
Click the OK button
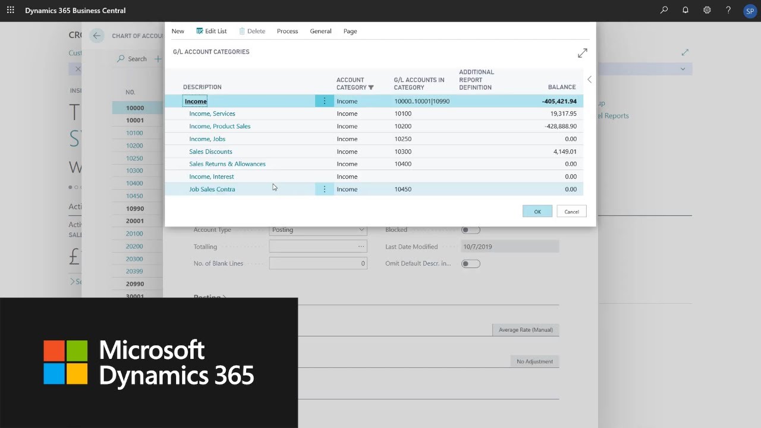(537, 212)
